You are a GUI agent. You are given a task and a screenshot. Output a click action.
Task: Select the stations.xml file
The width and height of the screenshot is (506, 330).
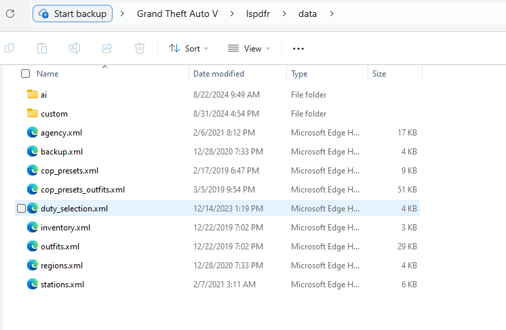tap(62, 285)
